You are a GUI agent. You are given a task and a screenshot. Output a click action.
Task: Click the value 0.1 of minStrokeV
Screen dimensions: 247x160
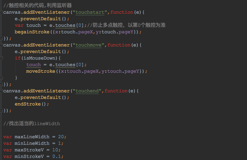point(56,157)
